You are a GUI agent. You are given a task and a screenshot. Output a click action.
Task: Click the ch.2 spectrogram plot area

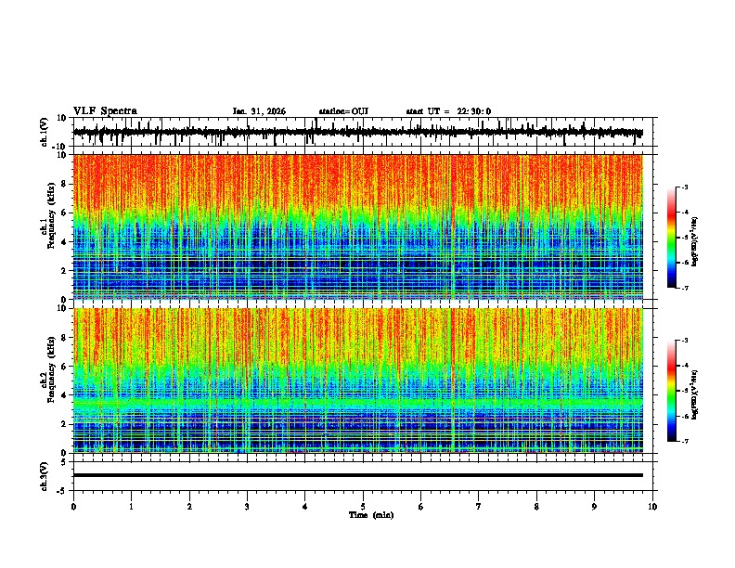(357, 381)
